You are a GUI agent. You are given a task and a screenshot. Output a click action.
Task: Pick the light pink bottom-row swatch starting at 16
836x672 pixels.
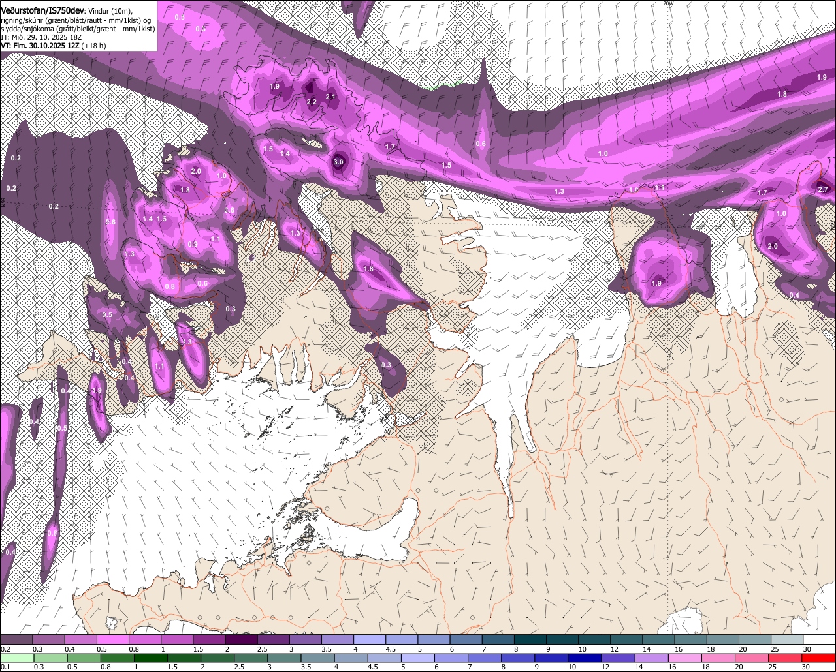tap(686, 658)
